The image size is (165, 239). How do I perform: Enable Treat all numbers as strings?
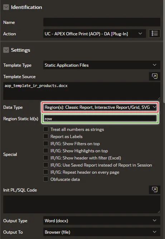[x=46, y=129]
